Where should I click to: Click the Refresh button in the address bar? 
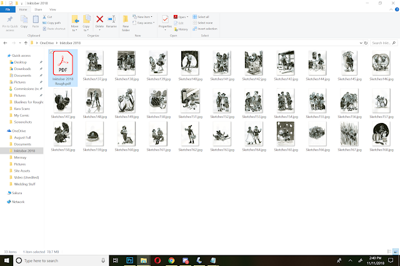[366, 43]
